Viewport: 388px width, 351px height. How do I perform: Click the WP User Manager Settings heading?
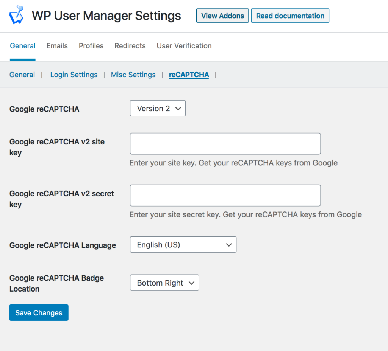[106, 16]
